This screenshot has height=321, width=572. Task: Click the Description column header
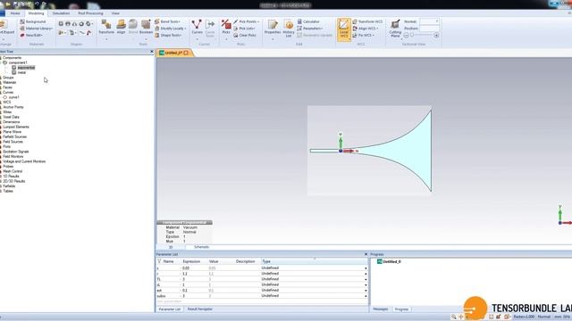[246, 261]
